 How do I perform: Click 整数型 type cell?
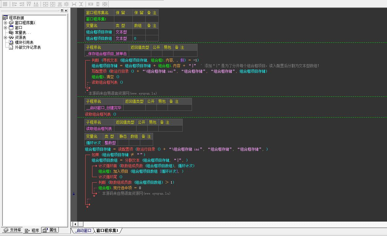pos(110,143)
